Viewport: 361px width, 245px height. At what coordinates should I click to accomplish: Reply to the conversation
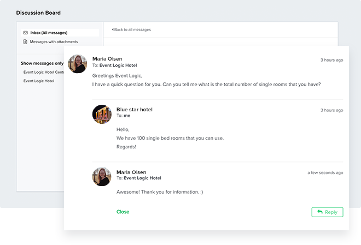[327, 212]
